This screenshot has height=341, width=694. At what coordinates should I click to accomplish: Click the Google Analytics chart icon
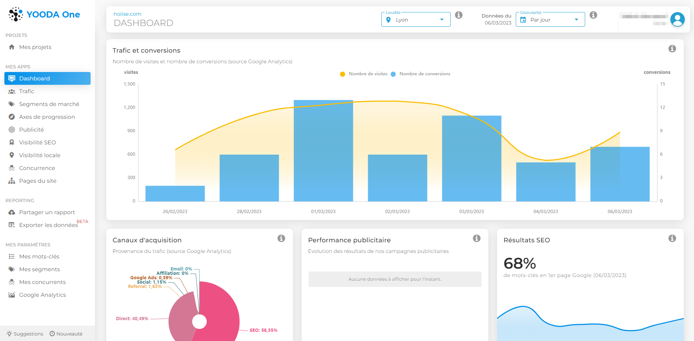12,295
